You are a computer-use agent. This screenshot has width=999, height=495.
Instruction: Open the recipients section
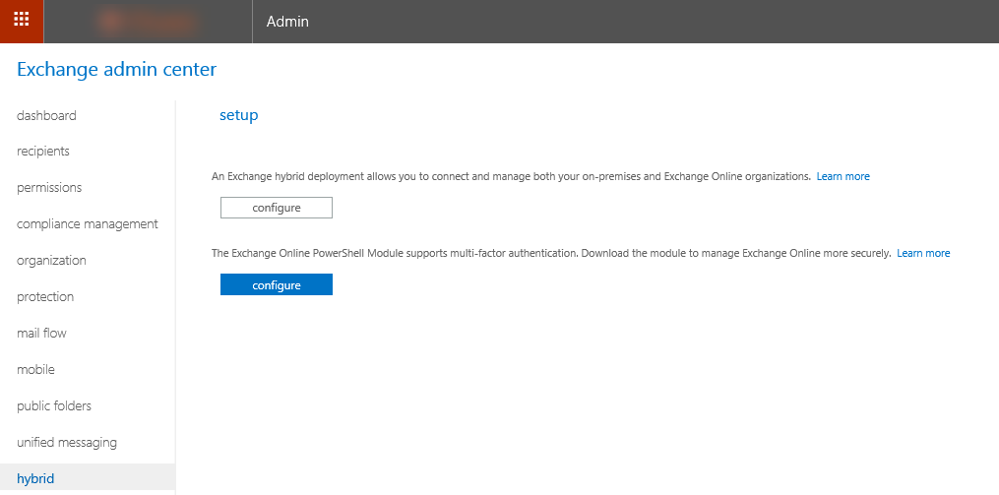(x=43, y=151)
